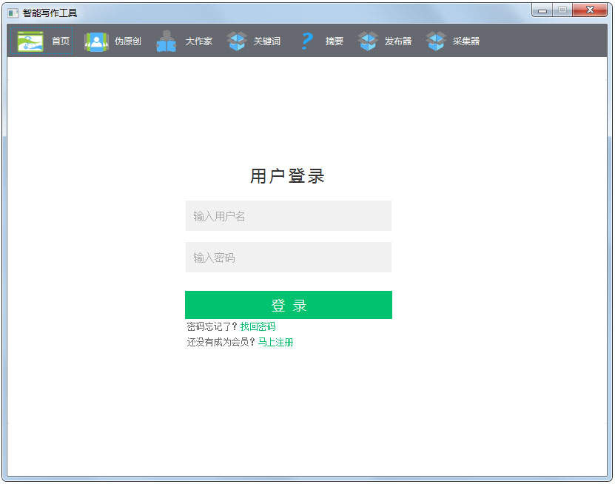Image resolution: width=615 pixels, height=484 pixels.
Task: Click the 大作家 writer tool icon
Action: 166,41
